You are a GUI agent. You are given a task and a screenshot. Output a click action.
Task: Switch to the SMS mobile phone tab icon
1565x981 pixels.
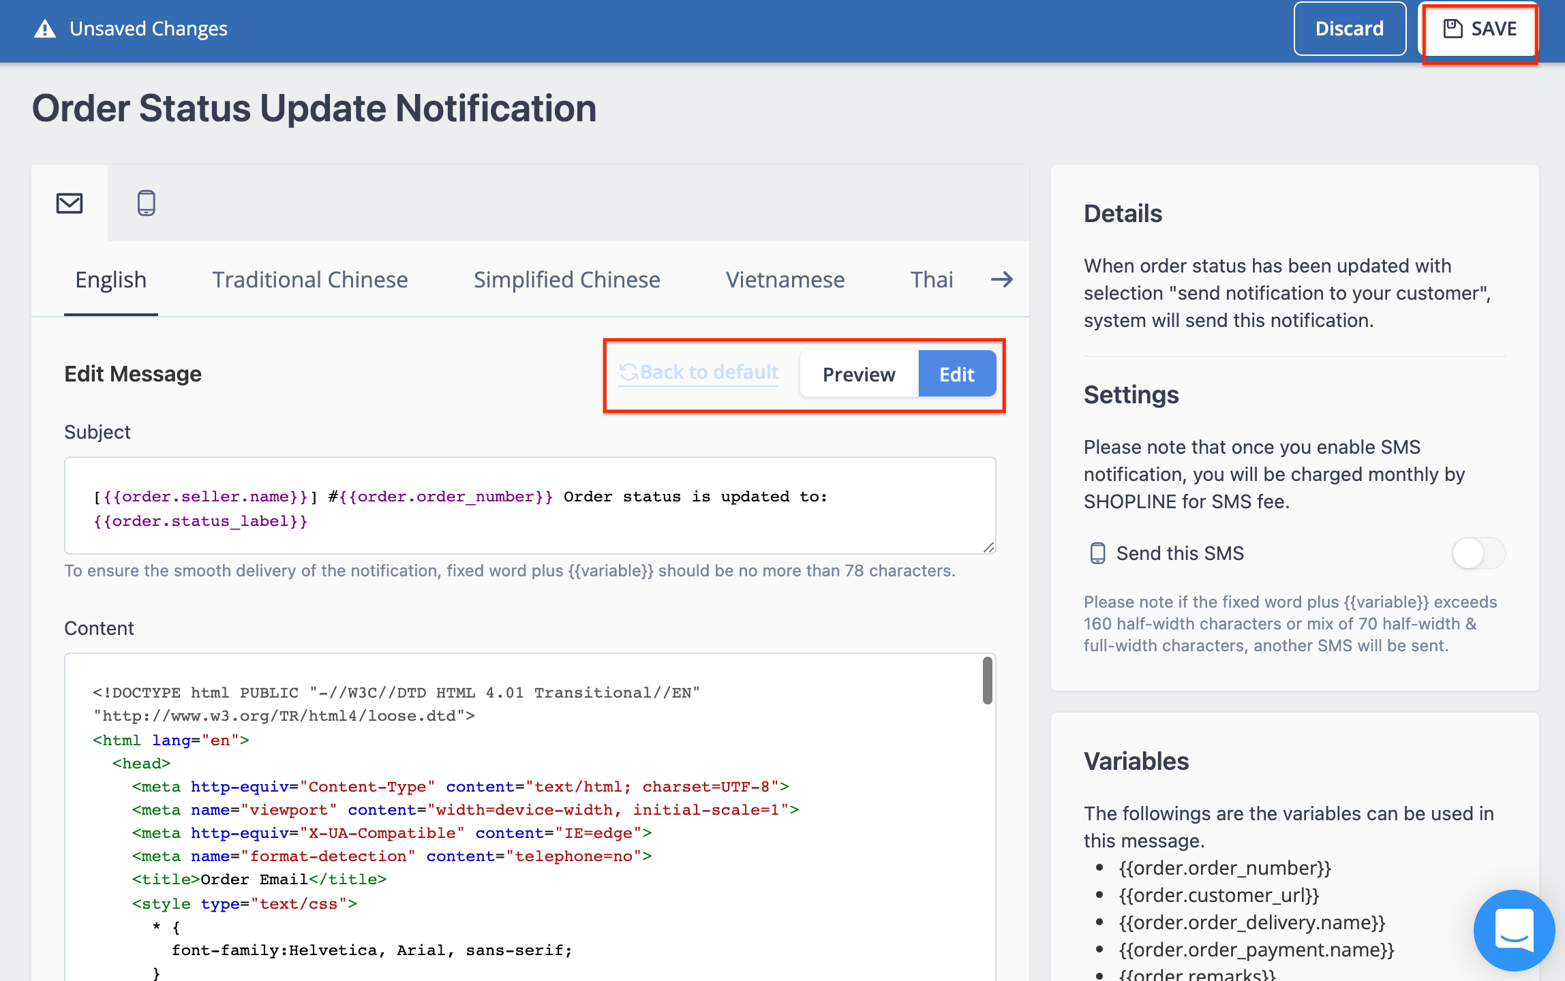pos(146,203)
